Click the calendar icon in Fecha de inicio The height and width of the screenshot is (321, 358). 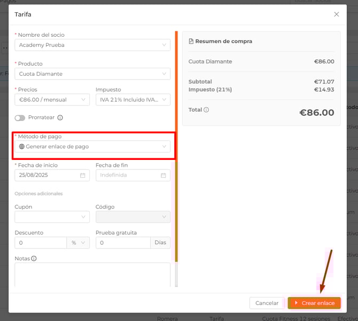(x=83, y=175)
